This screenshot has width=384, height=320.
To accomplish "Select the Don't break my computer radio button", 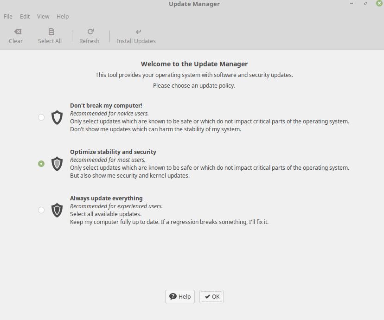I will 41,117.
